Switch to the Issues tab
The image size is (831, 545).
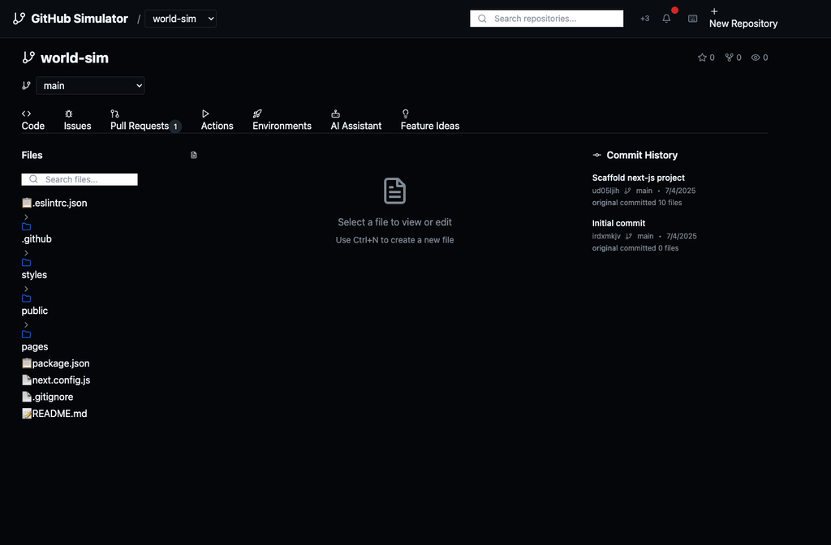pos(77,118)
